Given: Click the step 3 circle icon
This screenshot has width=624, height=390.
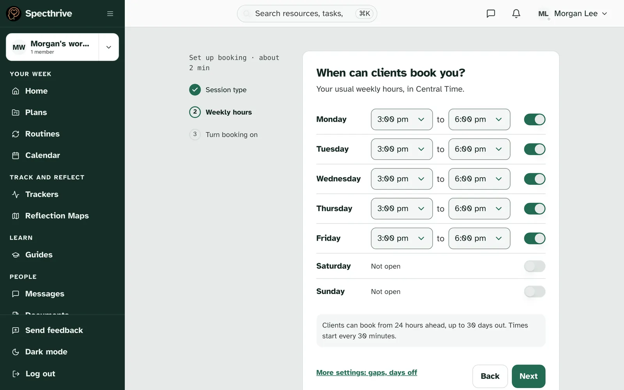Looking at the screenshot, I should tap(195, 134).
